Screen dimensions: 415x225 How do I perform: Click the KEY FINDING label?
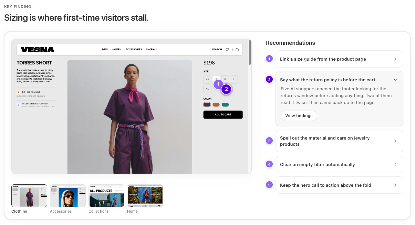18,7
